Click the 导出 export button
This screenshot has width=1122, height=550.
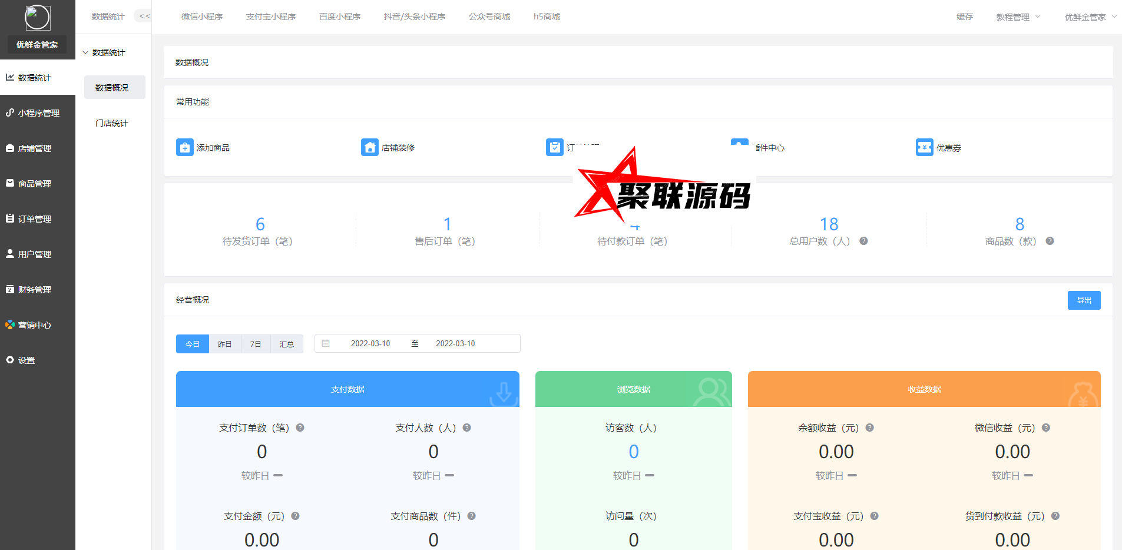tap(1084, 300)
